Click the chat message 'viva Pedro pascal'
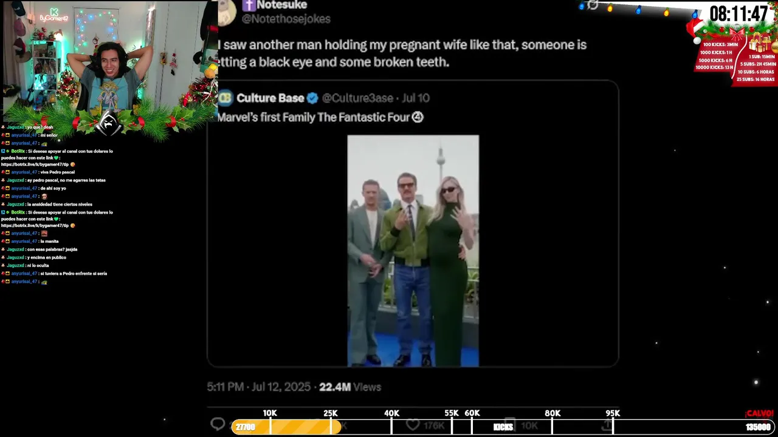778x437 pixels. coord(58,172)
